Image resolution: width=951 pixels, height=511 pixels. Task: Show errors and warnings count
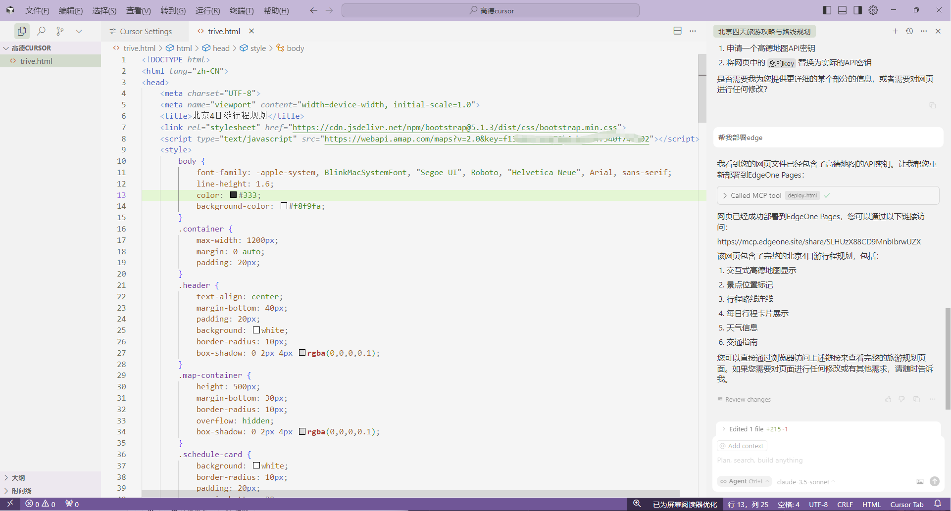[41, 504]
